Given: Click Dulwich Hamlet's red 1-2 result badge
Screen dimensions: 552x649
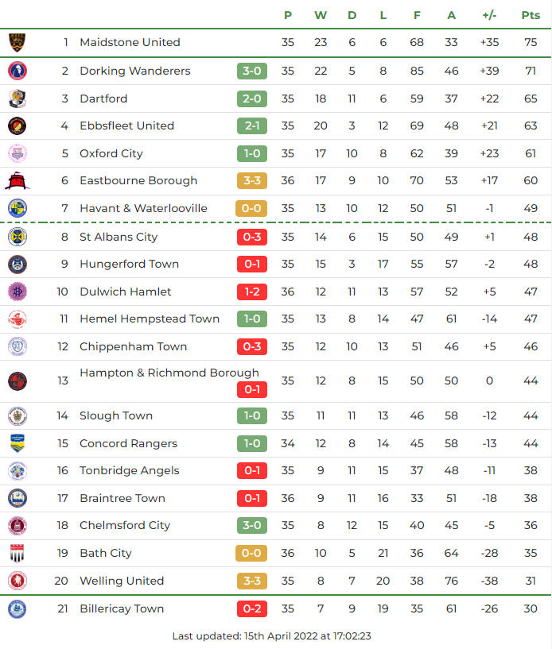Looking at the screenshot, I should coord(251,292).
